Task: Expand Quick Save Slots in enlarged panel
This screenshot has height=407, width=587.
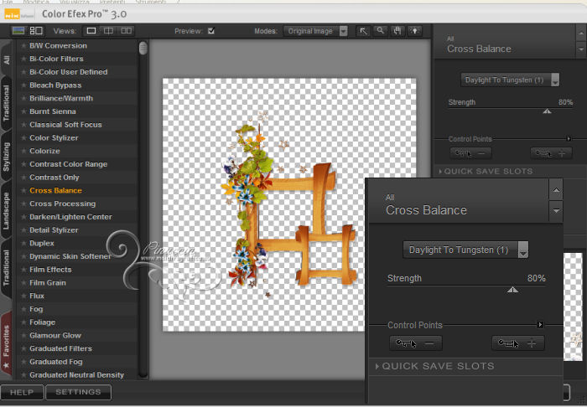Action: (436, 366)
